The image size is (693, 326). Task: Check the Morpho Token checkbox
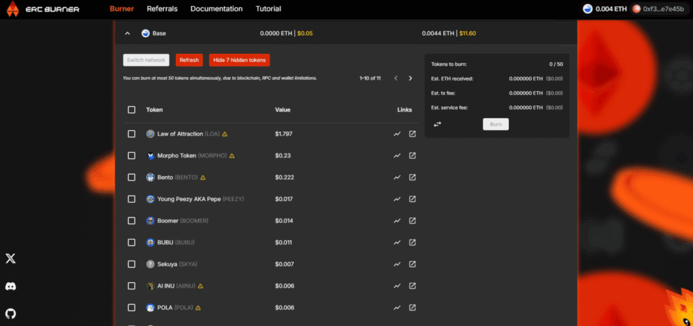point(131,155)
